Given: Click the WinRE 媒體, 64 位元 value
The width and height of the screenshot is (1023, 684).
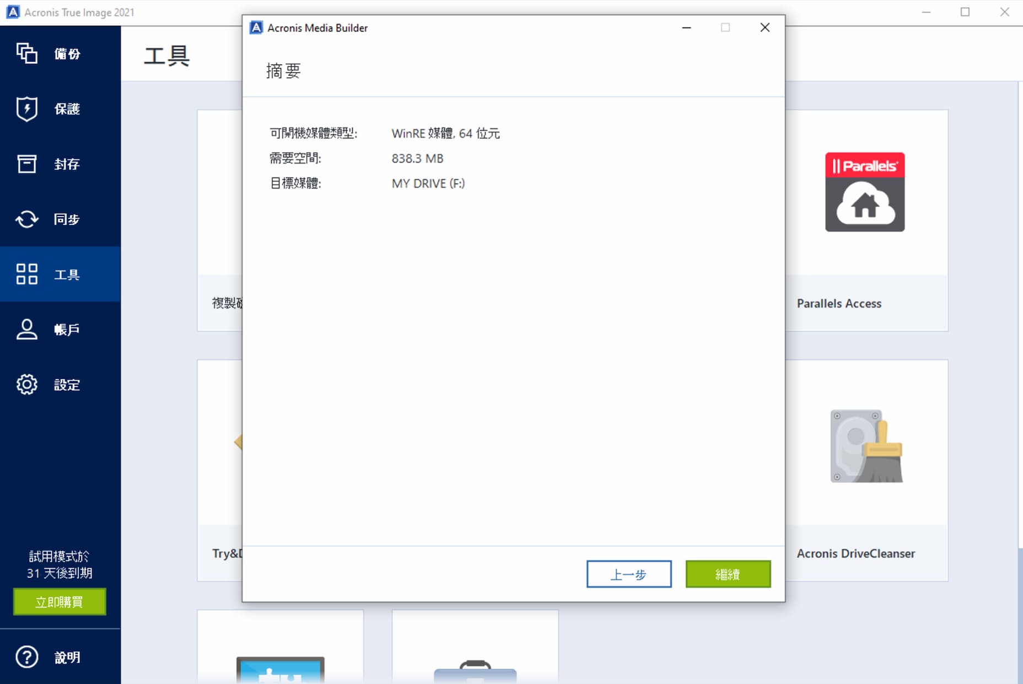Looking at the screenshot, I should (445, 133).
